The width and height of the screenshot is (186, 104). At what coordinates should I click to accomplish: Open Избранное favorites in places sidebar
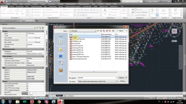point(61,51)
